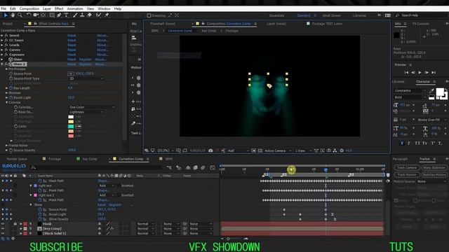
Task: Select the Unified Camera tool
Action: pos(36,15)
